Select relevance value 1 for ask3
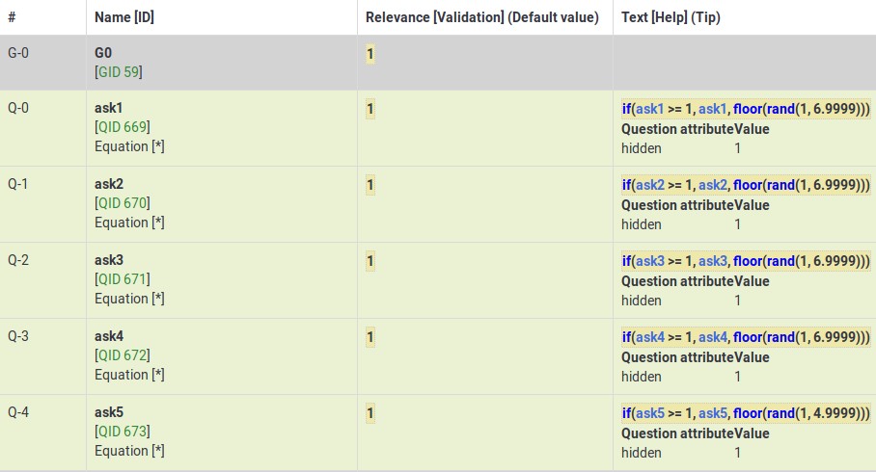Image resolution: width=876 pixels, height=472 pixels. [370, 261]
